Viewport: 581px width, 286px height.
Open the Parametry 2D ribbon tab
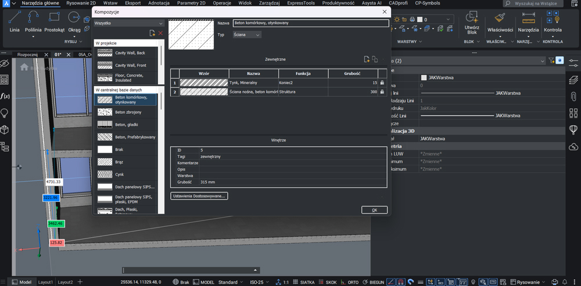pyautogui.click(x=191, y=3)
